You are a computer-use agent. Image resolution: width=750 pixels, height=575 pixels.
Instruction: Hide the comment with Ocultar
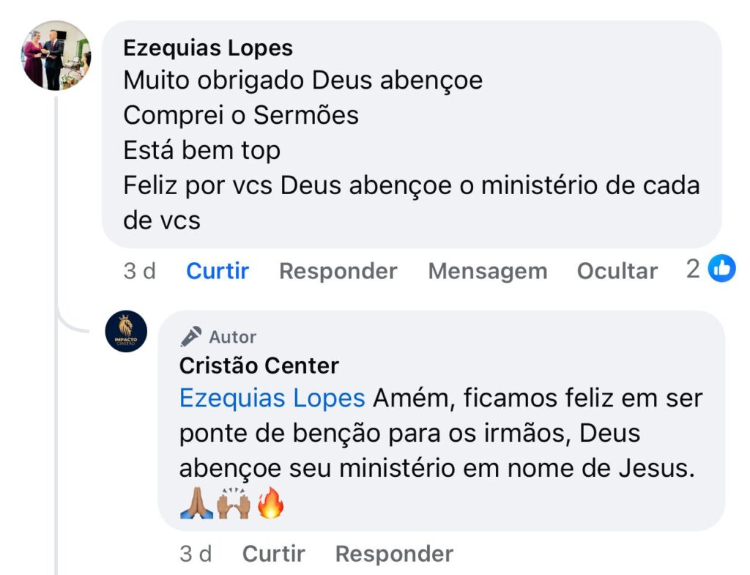tap(617, 271)
